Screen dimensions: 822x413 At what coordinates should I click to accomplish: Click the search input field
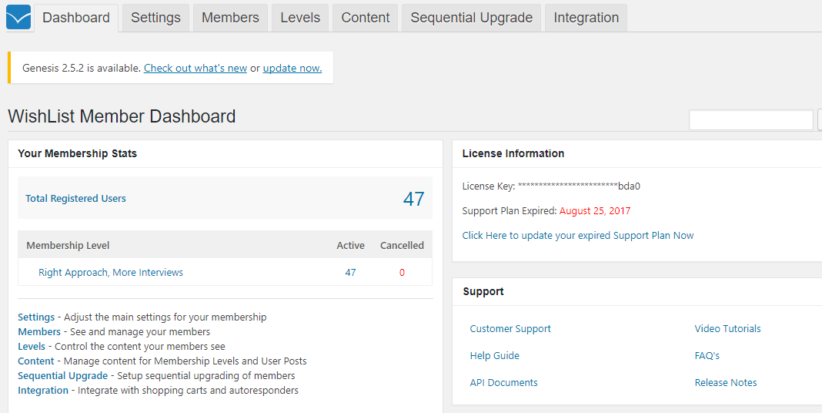coord(750,120)
